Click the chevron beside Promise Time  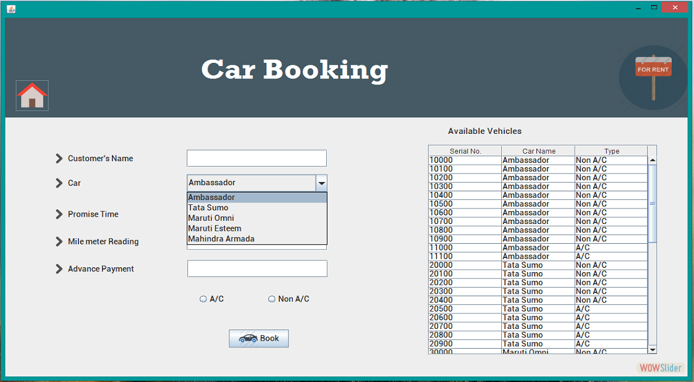[59, 214]
